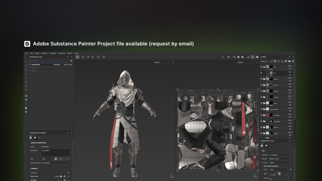This screenshot has height=181, width=322.
Task: Select the Eraser tool in left toolbar
Action: coord(26,65)
